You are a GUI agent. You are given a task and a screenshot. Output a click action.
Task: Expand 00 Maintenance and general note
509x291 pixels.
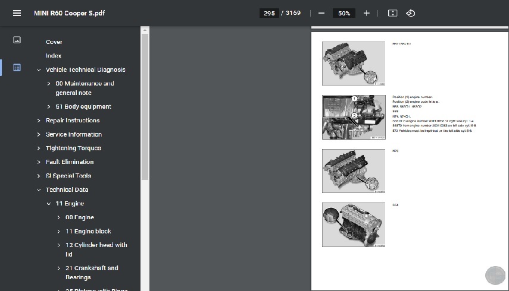[49, 84]
